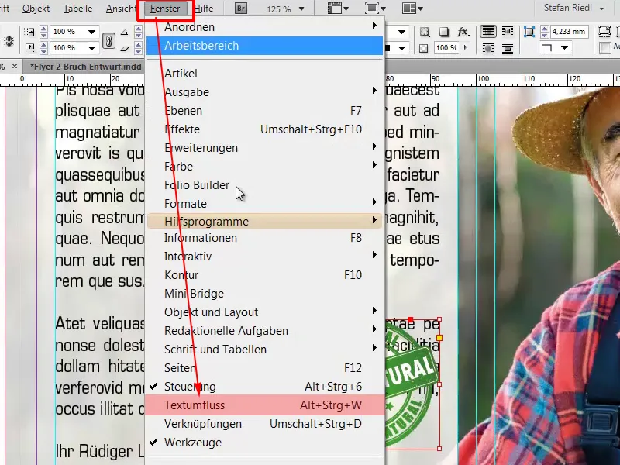Select the no text wrap icon
Image resolution: width=620 pixels, height=465 pixels.
point(488,32)
